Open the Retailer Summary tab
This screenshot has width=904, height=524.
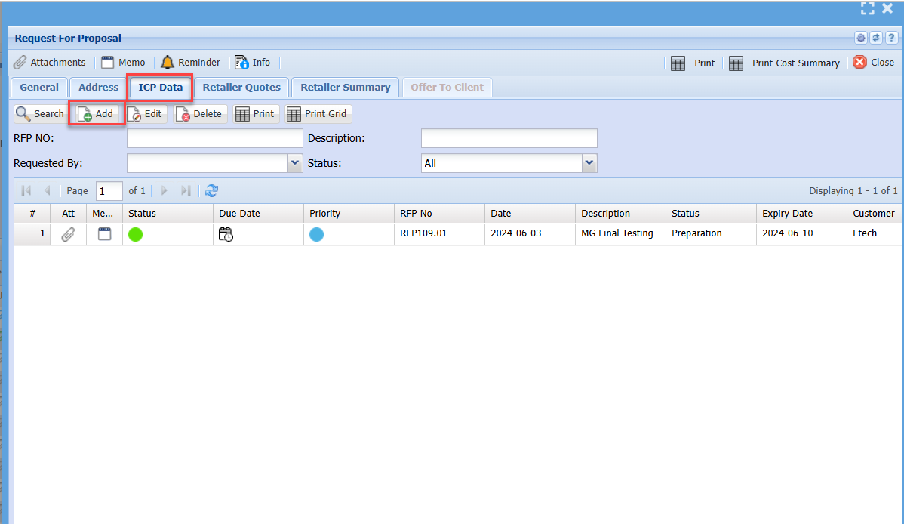click(345, 88)
